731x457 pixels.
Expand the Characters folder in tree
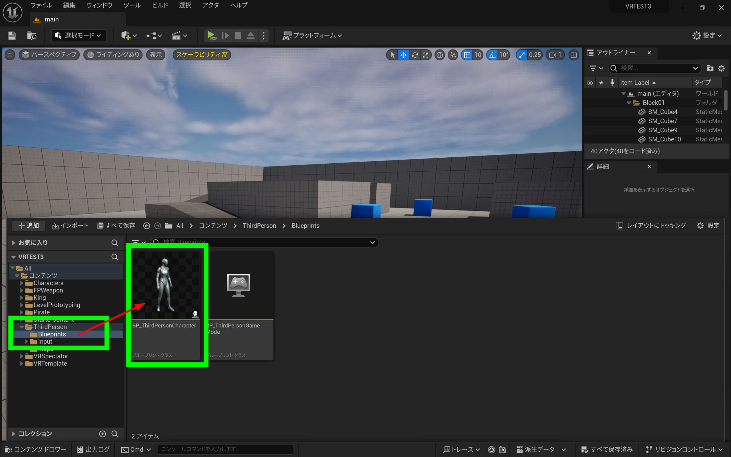coord(21,283)
